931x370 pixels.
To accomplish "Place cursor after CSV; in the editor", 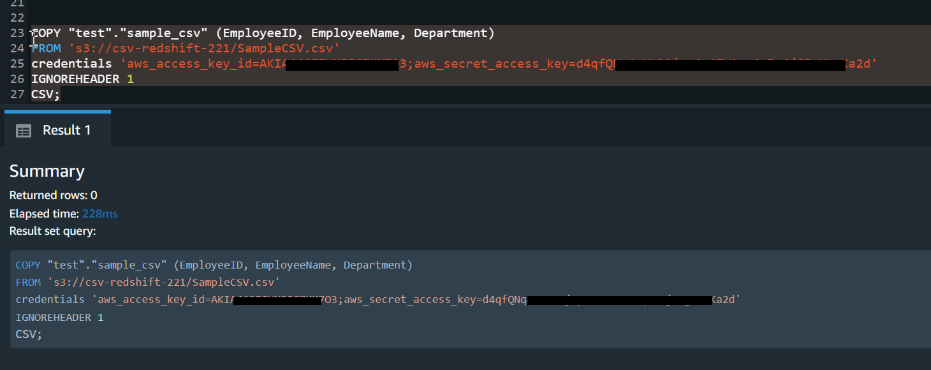I will [x=61, y=94].
